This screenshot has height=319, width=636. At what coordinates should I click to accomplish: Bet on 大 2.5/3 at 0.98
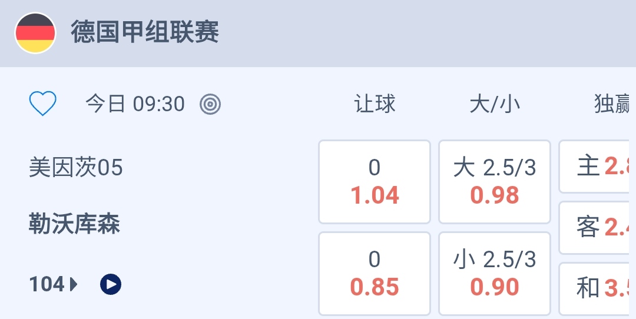click(x=495, y=182)
